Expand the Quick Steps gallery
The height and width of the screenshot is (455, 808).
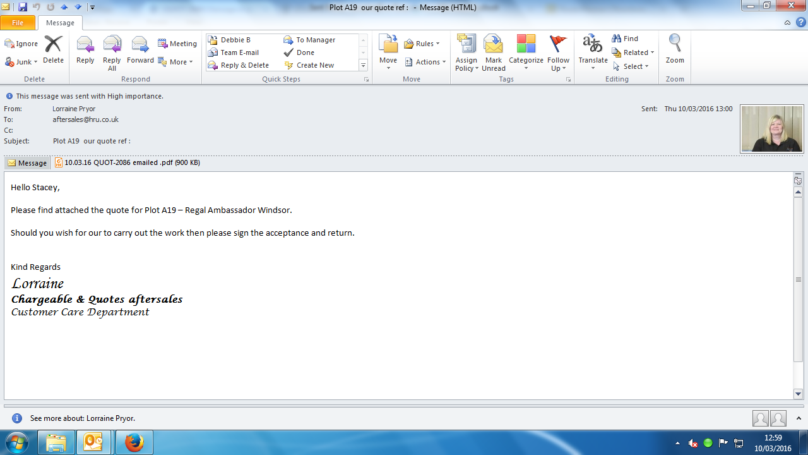(x=363, y=66)
